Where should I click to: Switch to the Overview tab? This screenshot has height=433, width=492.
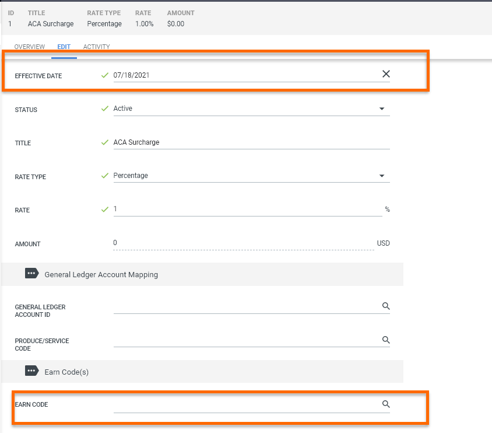click(30, 47)
